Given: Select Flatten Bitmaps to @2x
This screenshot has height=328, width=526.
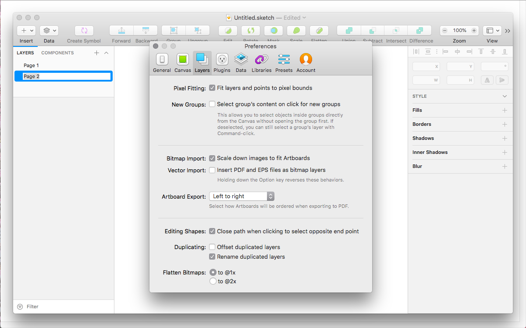Looking at the screenshot, I should point(213,281).
